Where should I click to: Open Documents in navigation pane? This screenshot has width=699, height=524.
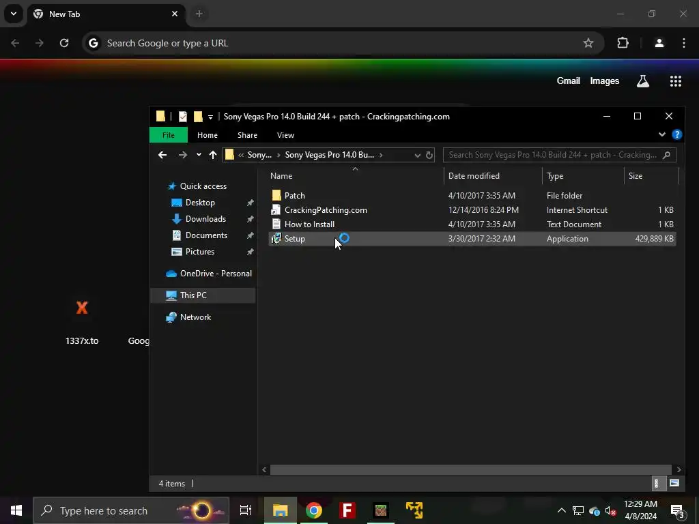[x=206, y=235]
